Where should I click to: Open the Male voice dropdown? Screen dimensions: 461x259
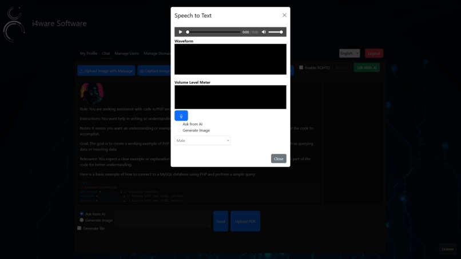tap(202, 141)
